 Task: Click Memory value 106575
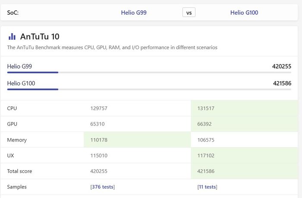tap(206, 140)
